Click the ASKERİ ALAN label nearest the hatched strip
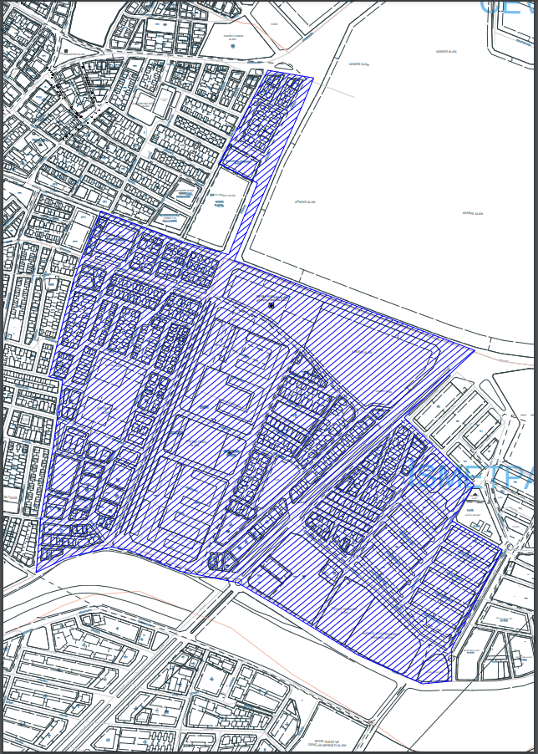Viewport: 538px width, 754px height. [307, 201]
